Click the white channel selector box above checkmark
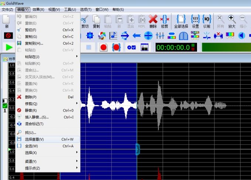This screenshot has height=180, width=251. click(5, 101)
